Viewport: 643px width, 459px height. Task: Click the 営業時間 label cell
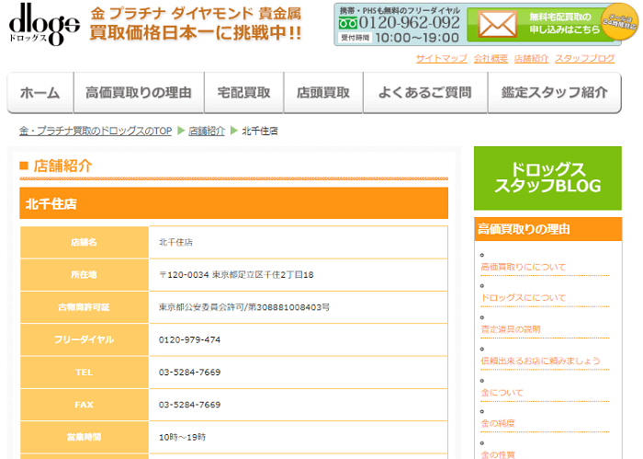click(85, 437)
